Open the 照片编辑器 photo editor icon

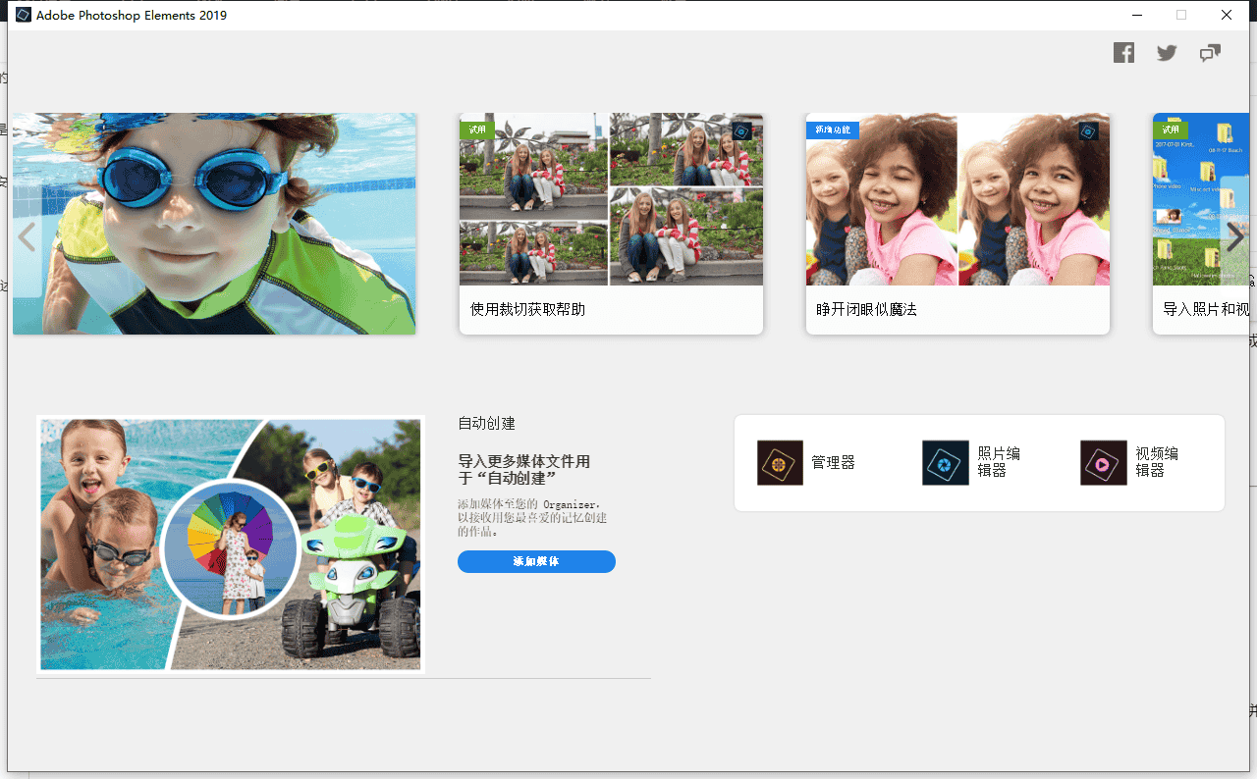tap(945, 462)
